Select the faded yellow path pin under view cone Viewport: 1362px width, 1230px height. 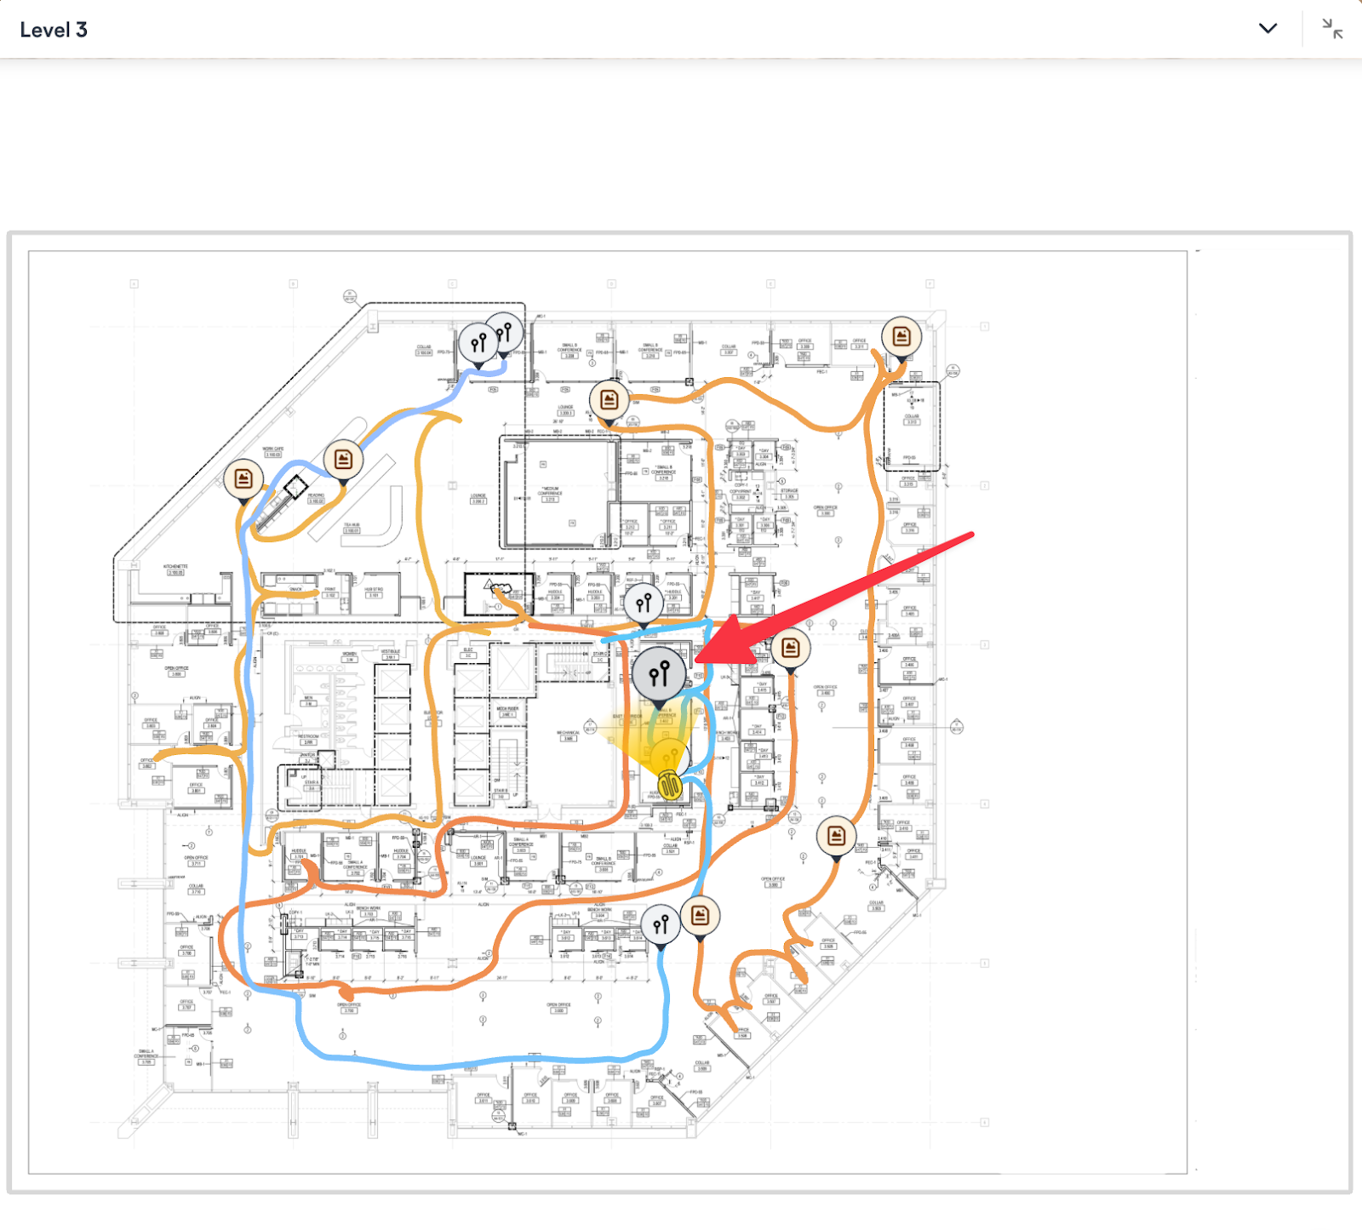point(669,756)
